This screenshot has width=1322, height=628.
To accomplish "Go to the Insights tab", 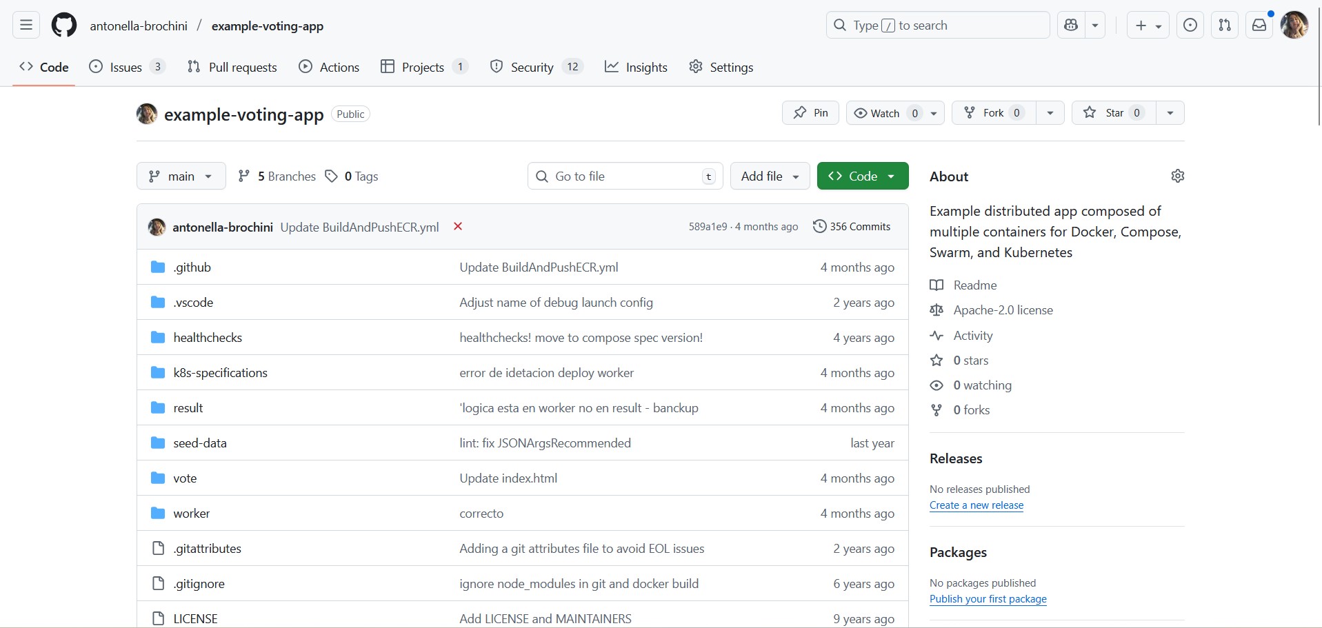I will tap(636, 67).
